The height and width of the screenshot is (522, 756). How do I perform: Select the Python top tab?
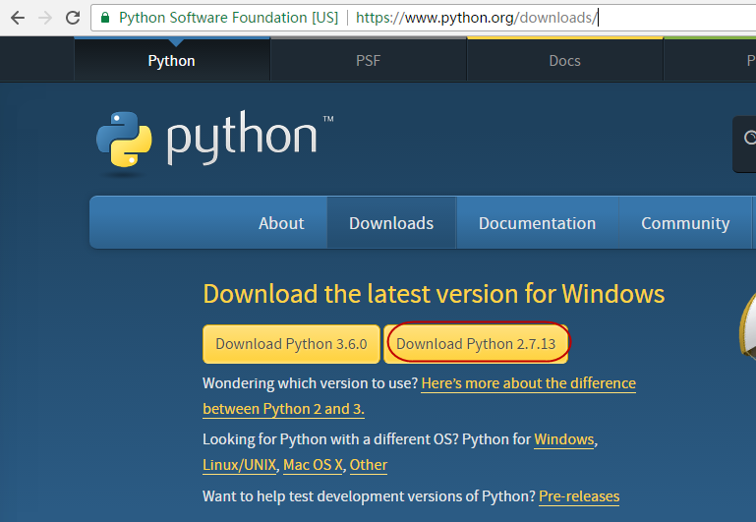coord(171,61)
